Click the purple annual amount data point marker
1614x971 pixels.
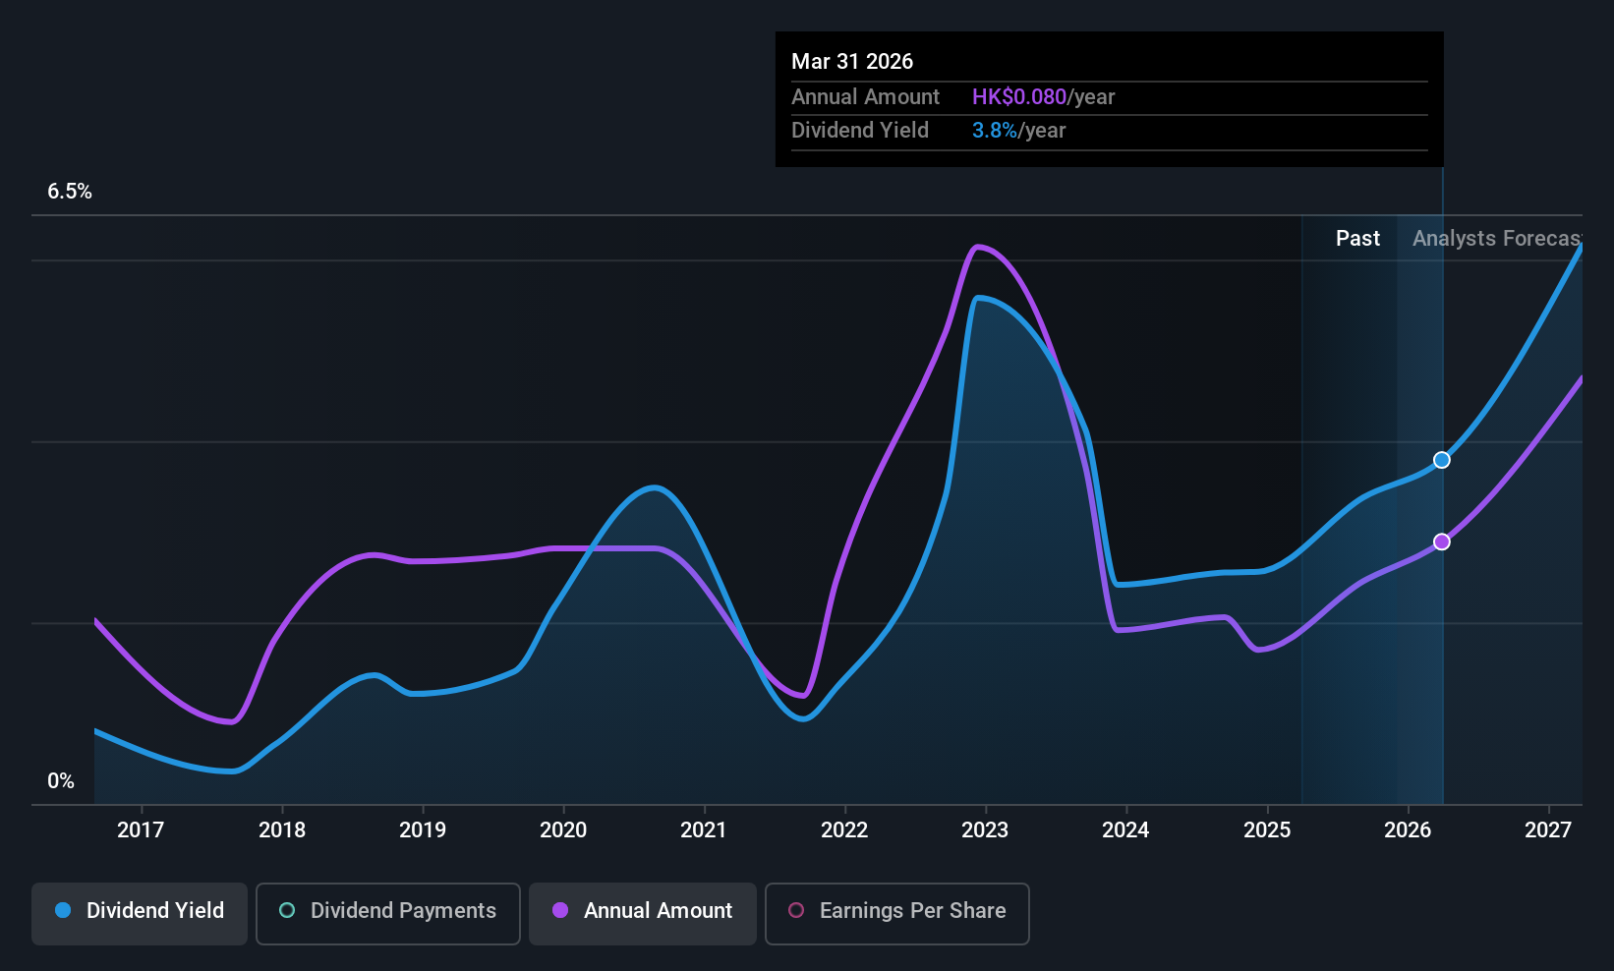[1442, 542]
